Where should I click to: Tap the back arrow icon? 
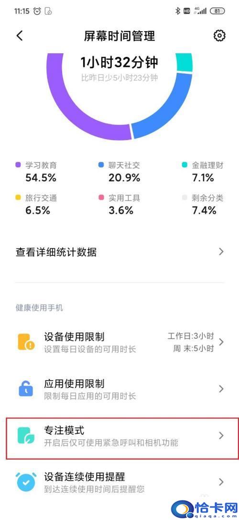coord(20,35)
